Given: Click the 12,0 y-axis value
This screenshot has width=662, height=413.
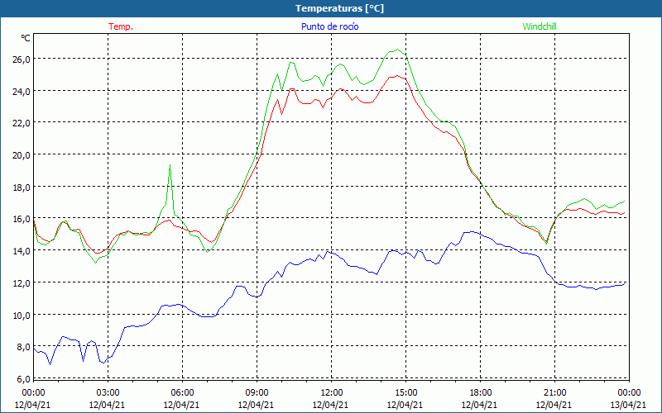Looking at the screenshot, I should 22,282.
